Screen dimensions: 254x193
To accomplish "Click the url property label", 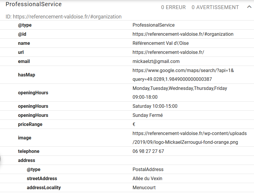I will 21,52.
